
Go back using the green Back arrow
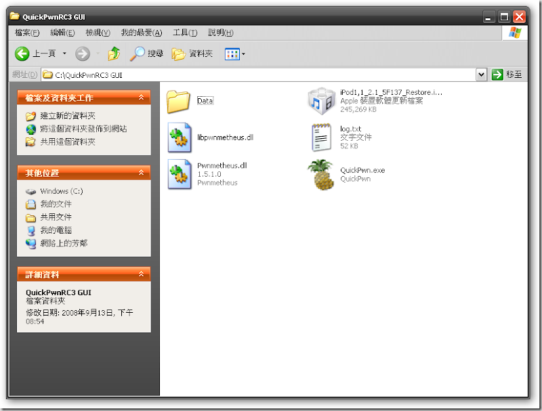tap(22, 53)
